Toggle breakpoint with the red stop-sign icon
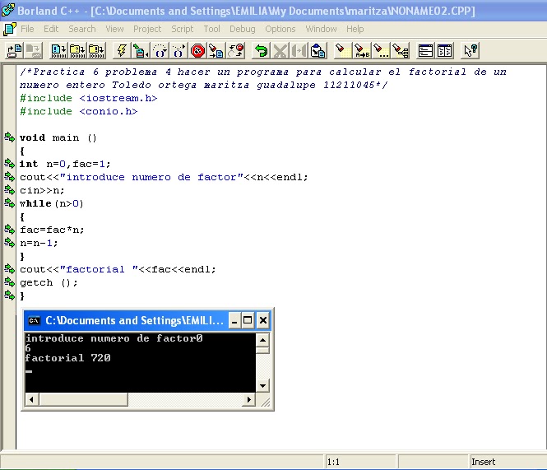 (197, 51)
